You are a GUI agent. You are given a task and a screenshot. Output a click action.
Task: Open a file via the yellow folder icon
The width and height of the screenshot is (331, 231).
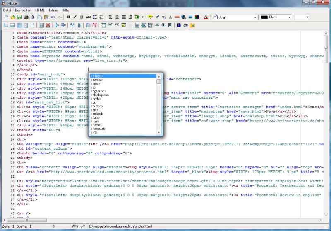(13, 17)
